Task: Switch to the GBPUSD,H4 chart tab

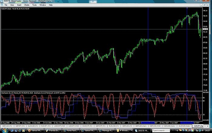Action: tap(127, 126)
